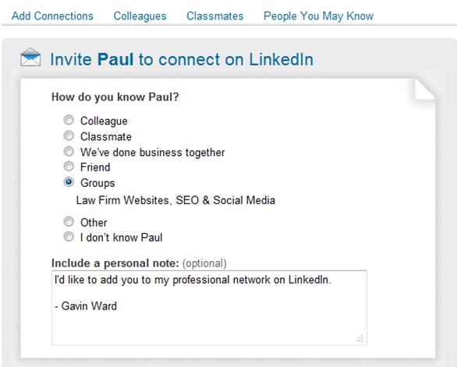Select the Colleague radio button
Screen dimensions: 457x367
pyautogui.click(x=69, y=120)
